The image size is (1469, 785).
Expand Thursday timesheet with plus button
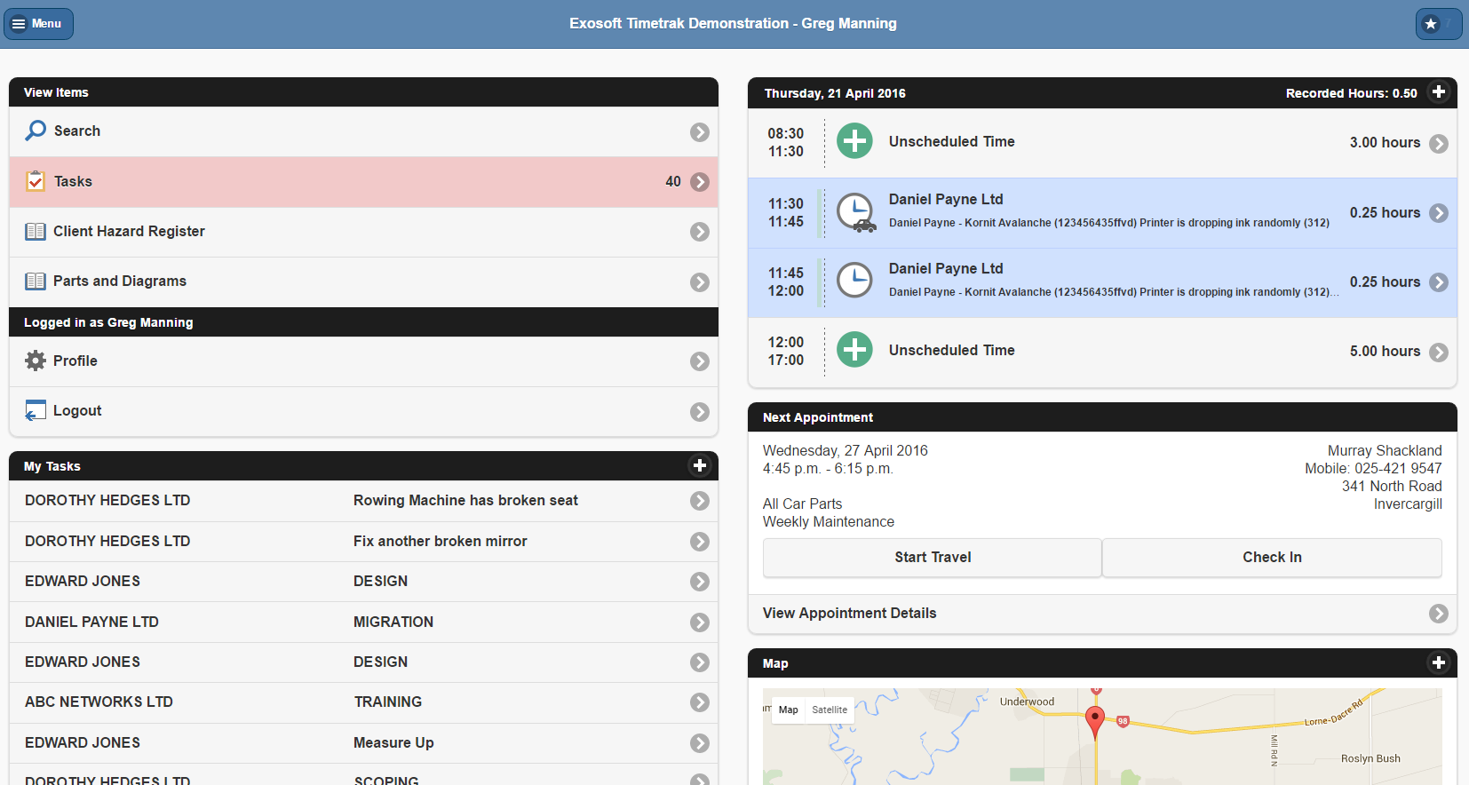point(1438,92)
